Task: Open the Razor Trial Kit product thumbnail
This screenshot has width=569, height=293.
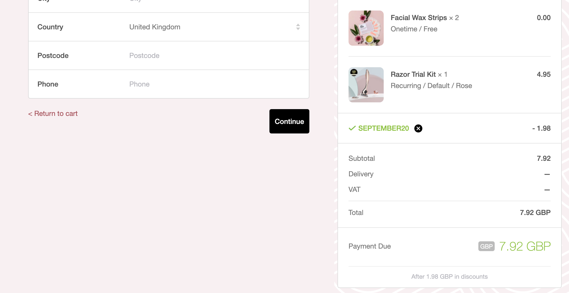Action: [x=366, y=85]
